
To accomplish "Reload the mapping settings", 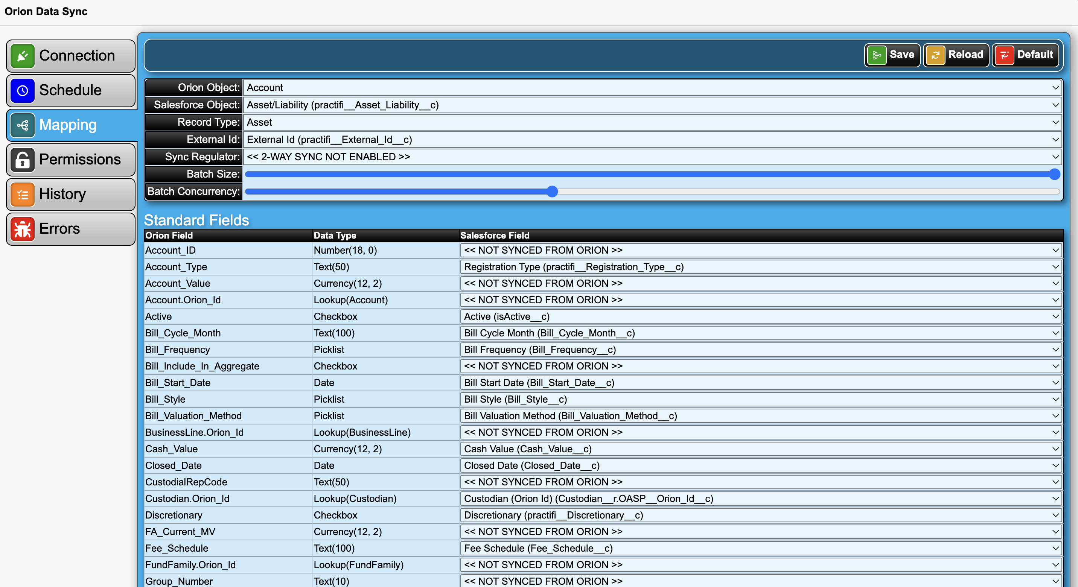I will pos(956,55).
